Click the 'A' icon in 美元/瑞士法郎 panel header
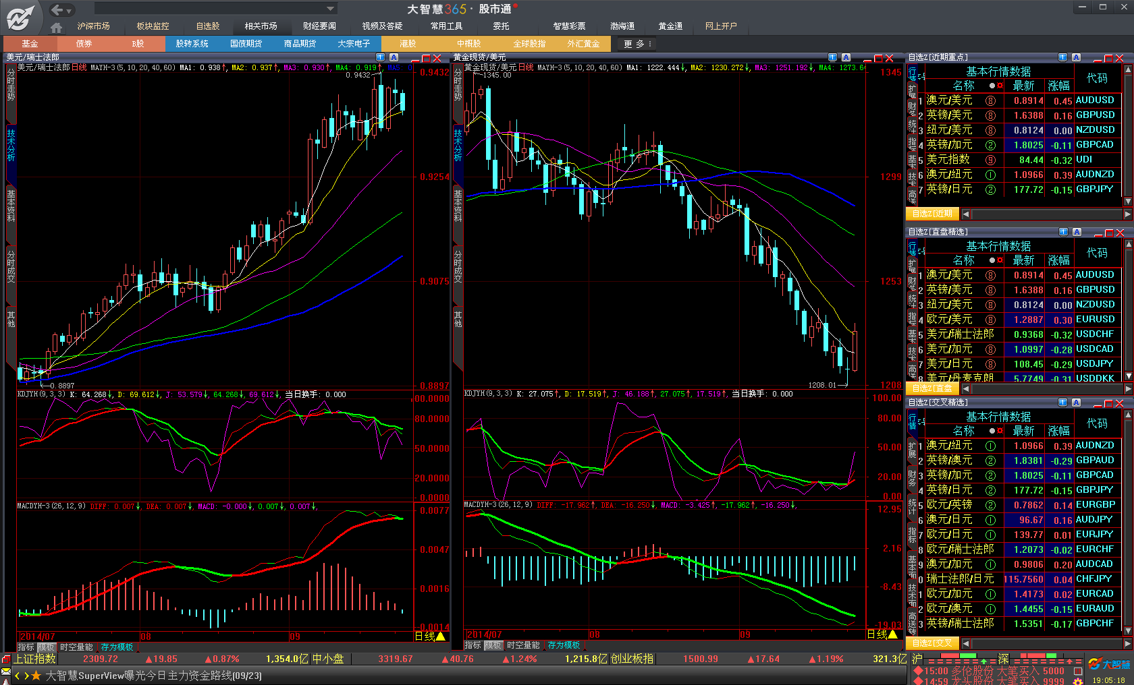Image resolution: width=1134 pixels, height=685 pixels. coord(394,57)
